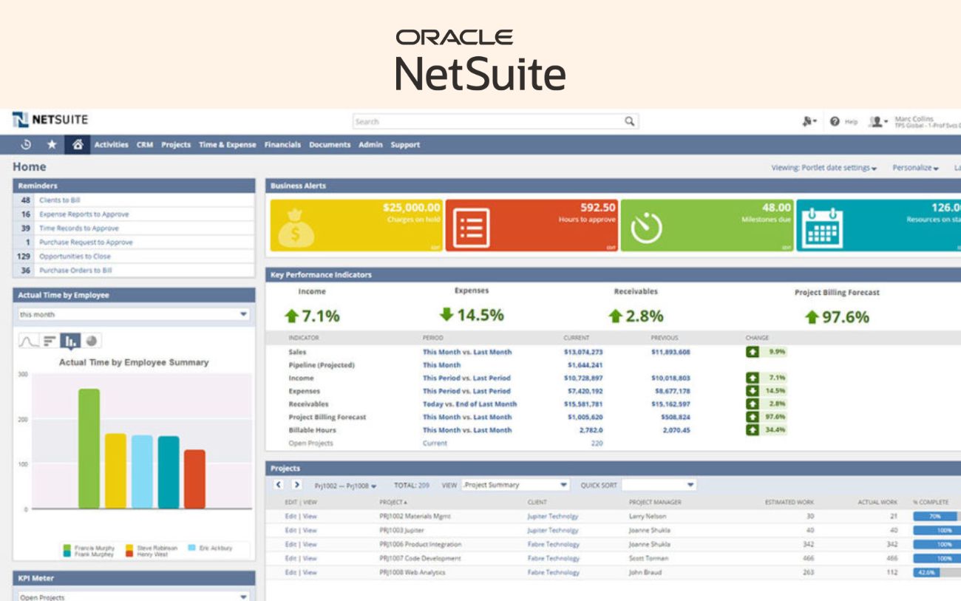
Task: Open Fabre Technology client on PRJ1006 row
Action: pyautogui.click(x=554, y=544)
